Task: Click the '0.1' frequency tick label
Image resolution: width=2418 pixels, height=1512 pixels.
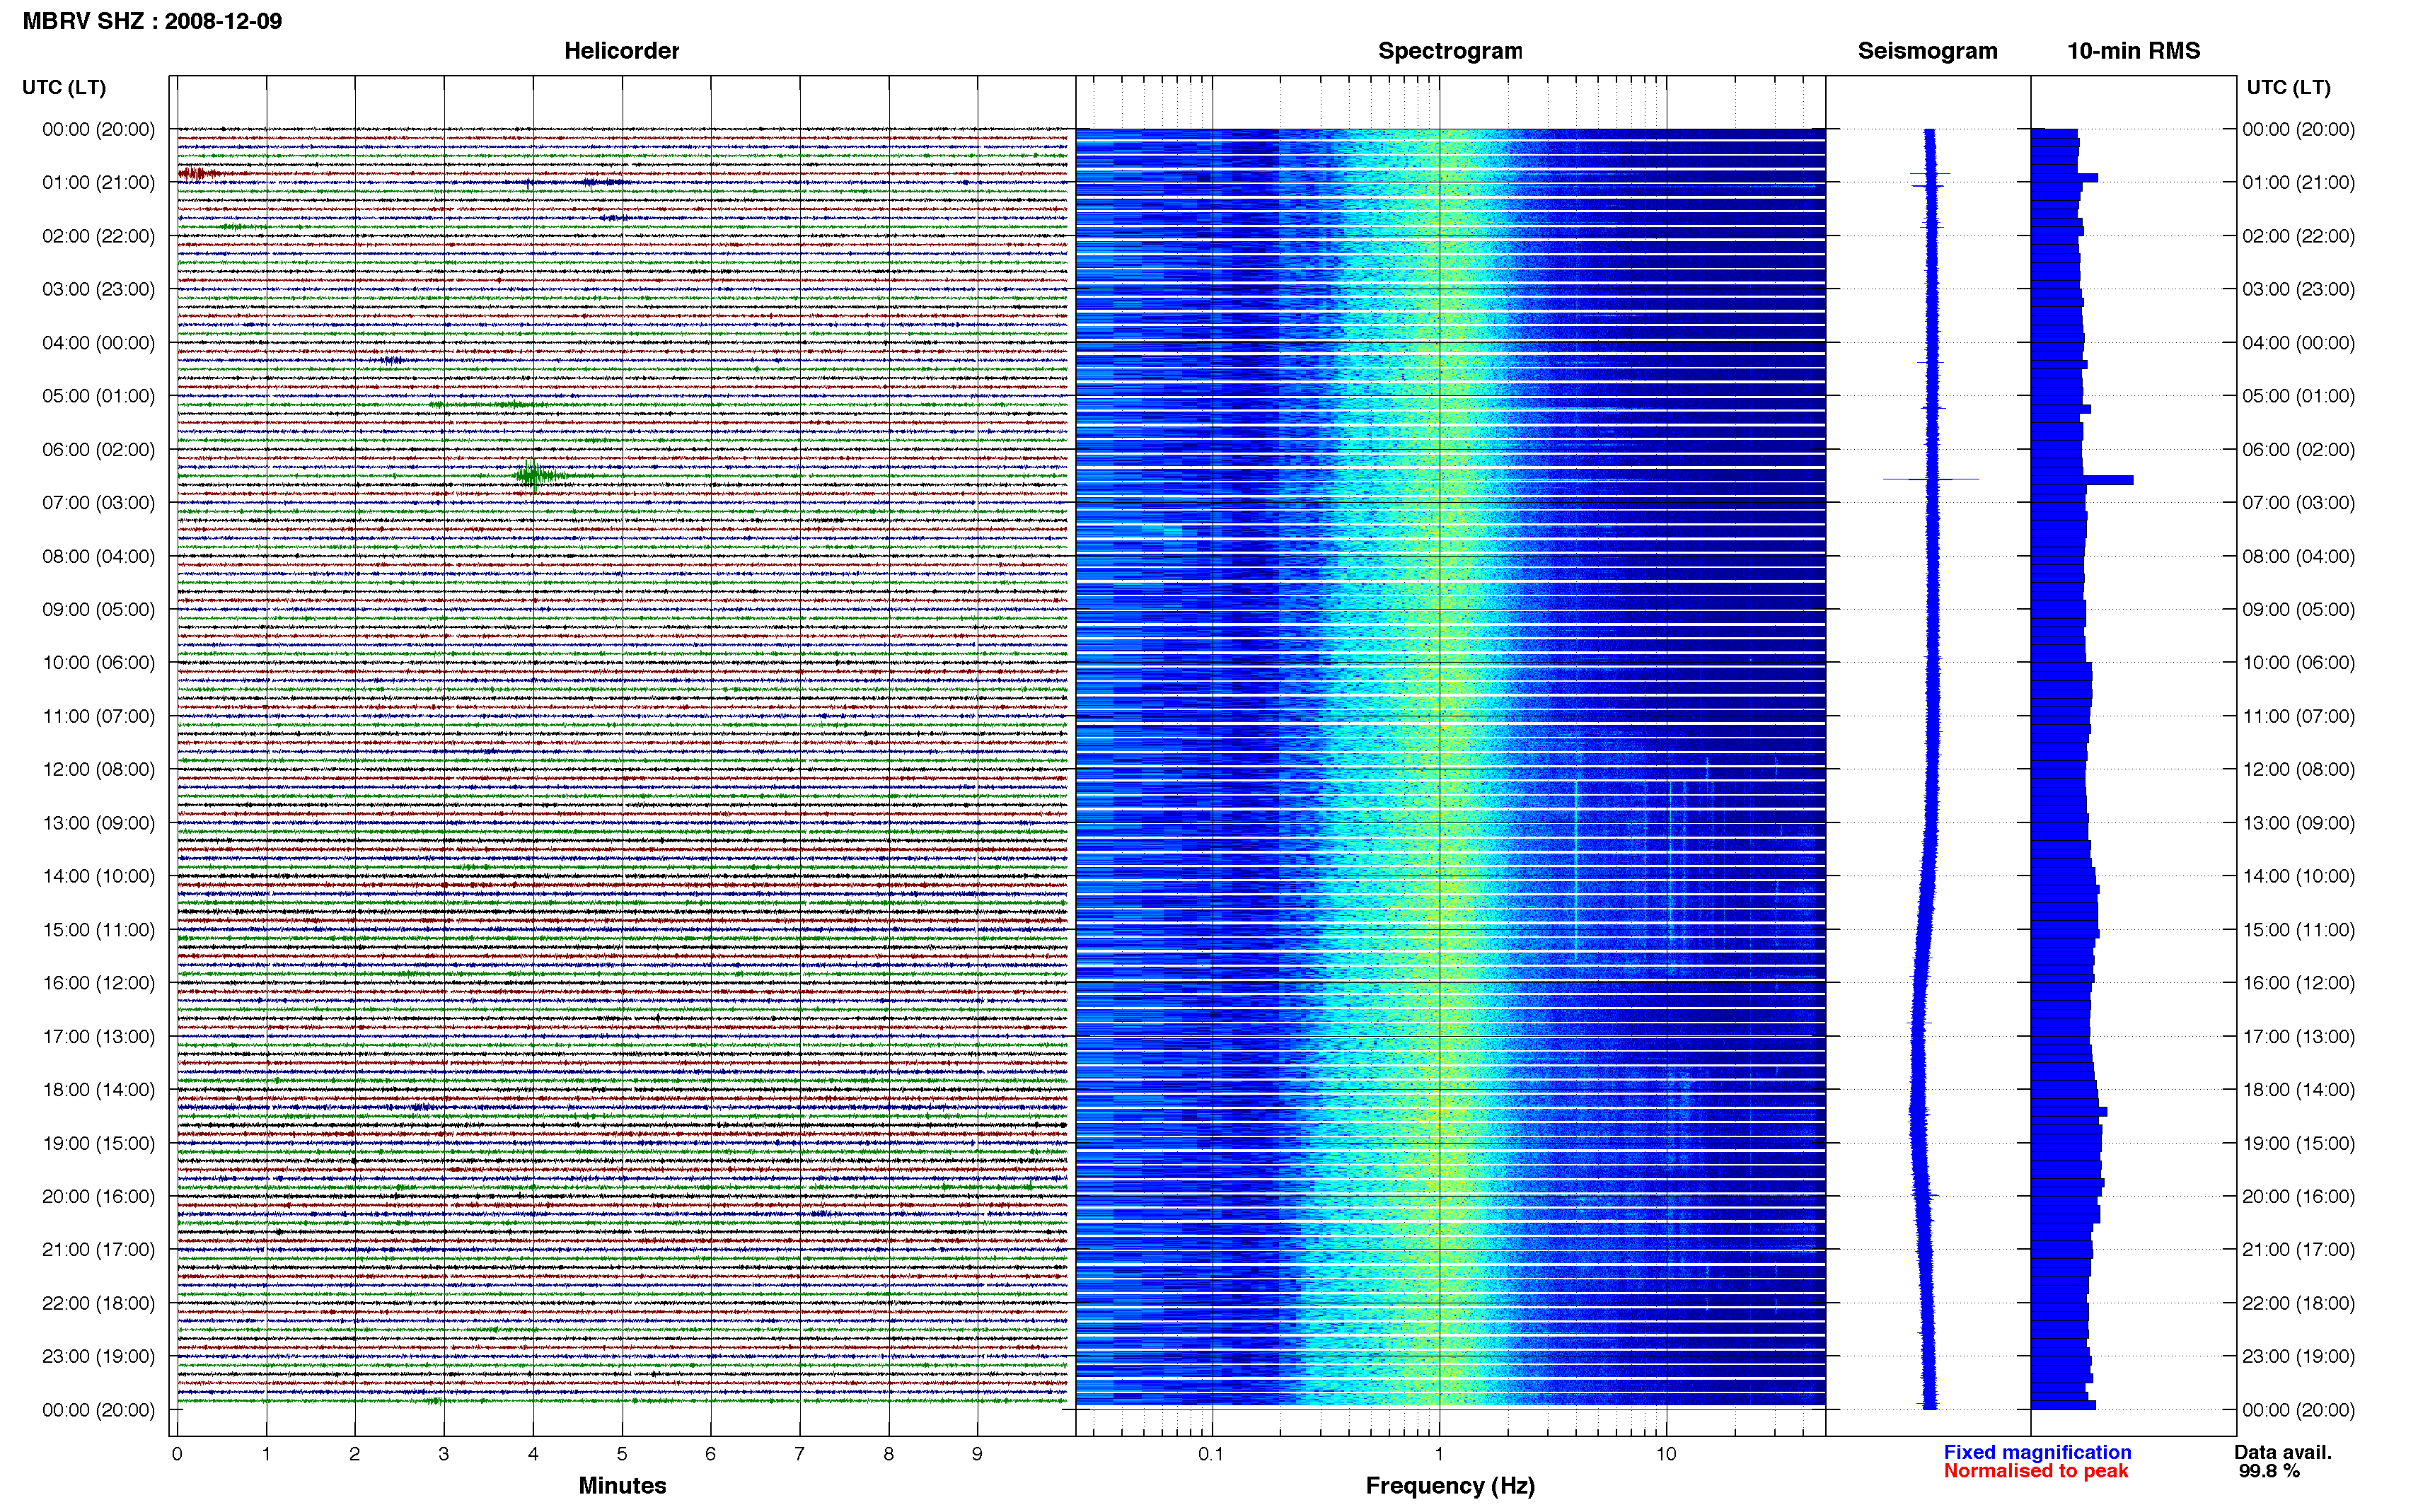Action: [1211, 1454]
